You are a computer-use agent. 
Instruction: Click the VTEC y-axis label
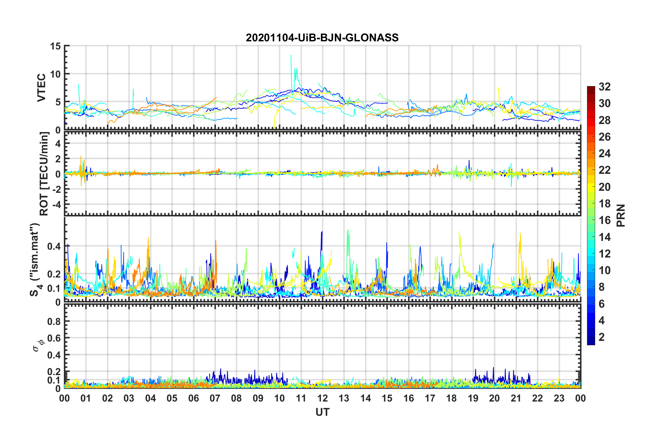[x=41, y=87]
